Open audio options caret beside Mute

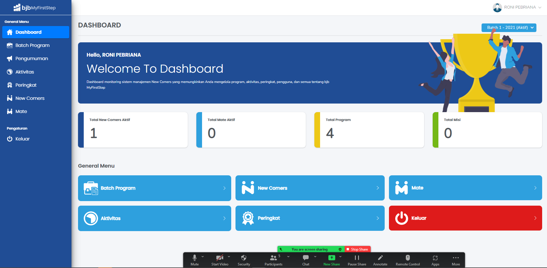click(203, 257)
